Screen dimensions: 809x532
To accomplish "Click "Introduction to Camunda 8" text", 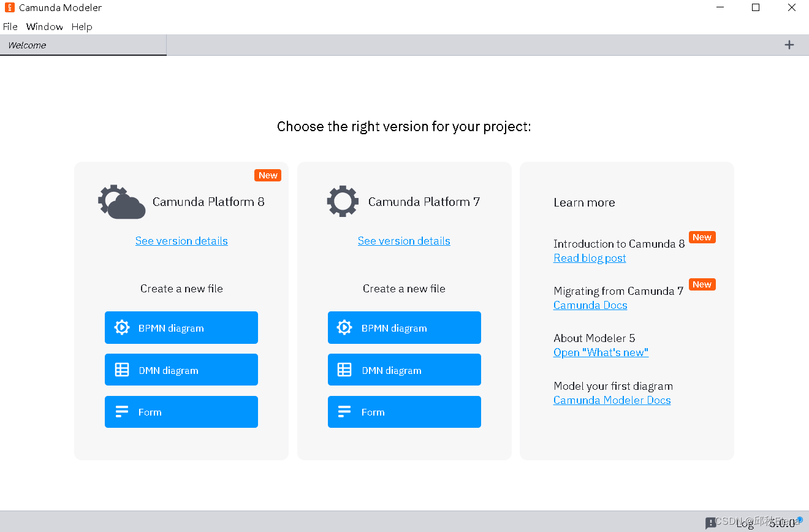I will click(x=619, y=244).
